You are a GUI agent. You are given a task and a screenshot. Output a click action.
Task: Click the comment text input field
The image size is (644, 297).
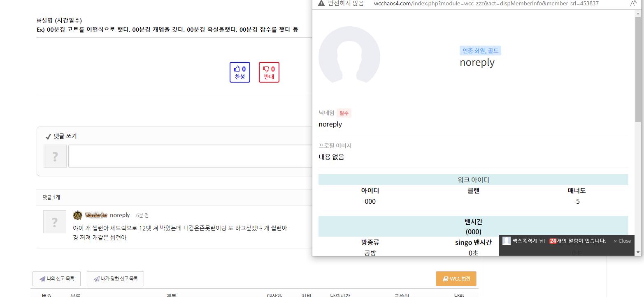click(190, 156)
